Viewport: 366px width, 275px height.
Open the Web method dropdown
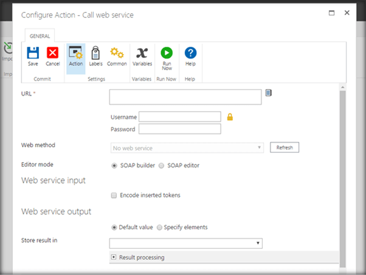[x=187, y=148]
